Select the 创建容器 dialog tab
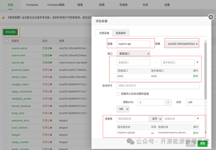This screenshot has height=150, width=216. [x=104, y=33]
